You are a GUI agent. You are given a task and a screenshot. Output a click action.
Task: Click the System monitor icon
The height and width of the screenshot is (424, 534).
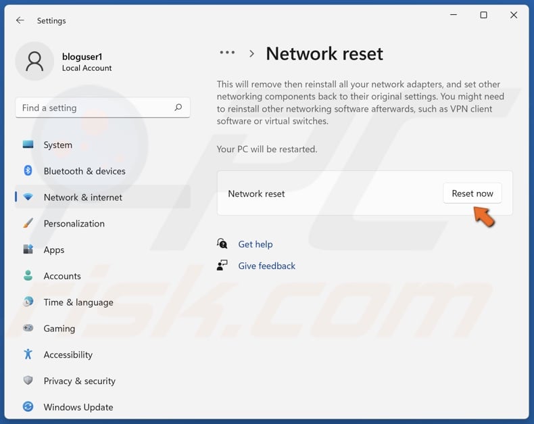28,145
